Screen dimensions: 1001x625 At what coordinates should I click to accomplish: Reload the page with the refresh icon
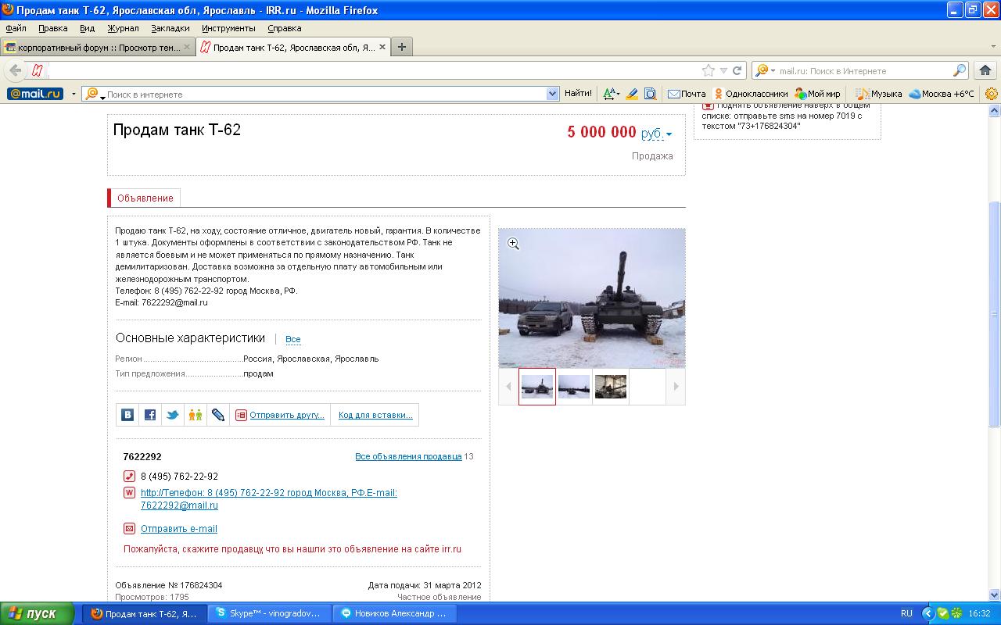(x=737, y=70)
